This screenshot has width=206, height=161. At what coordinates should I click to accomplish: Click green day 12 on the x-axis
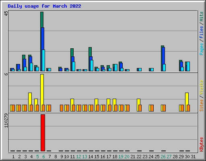point(78,157)
